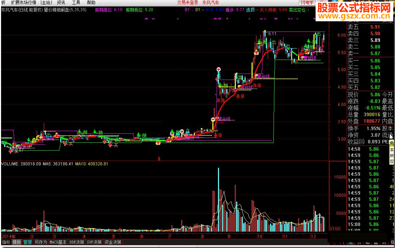Click the VOLUME: 390016.09 readout
This screenshot has height=248, width=395.
click(x=21, y=164)
